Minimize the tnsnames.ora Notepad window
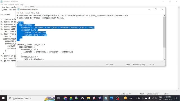The height and width of the screenshot is (101, 180). coord(149,9)
